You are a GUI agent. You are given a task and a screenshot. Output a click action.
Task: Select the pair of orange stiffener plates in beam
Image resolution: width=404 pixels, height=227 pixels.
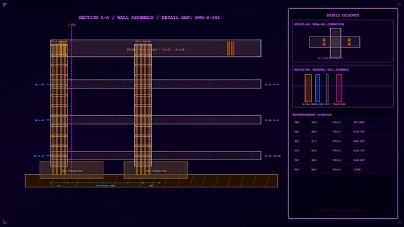231,48
